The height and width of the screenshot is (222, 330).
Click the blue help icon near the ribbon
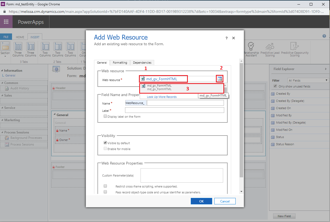324,36
